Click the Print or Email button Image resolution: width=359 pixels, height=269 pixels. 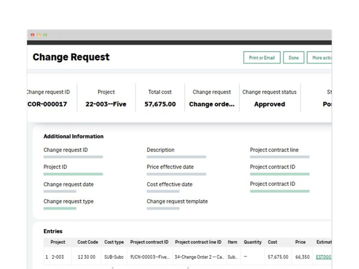[262, 58]
